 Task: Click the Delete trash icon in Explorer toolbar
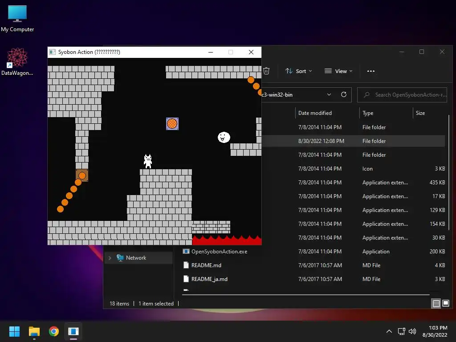click(266, 71)
